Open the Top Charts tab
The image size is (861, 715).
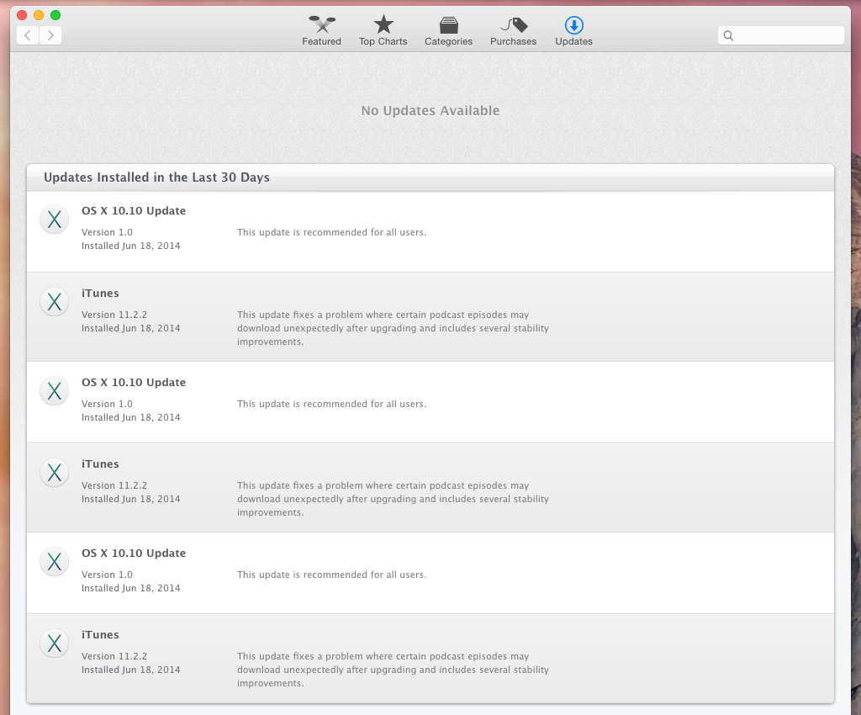383,31
